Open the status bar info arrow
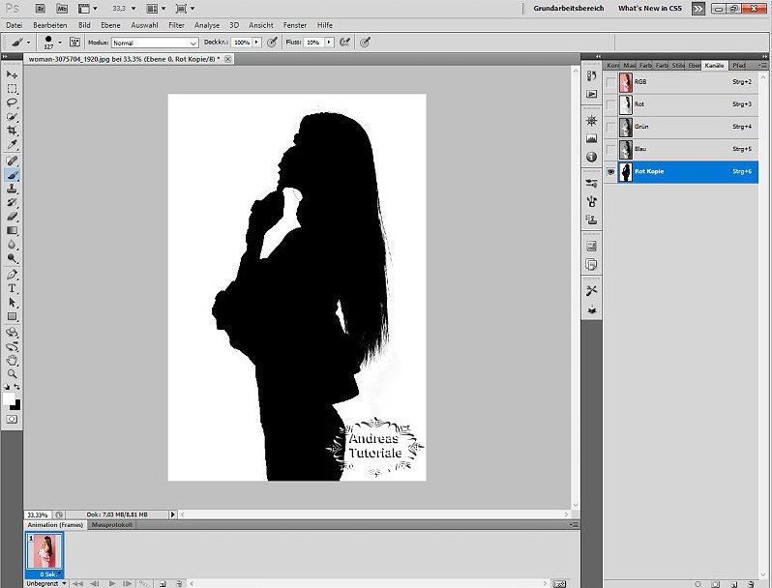This screenshot has height=588, width=772. pos(173,514)
